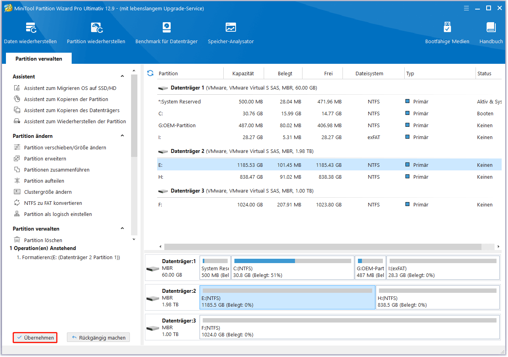Select G:OEM-Part block in disk map
The image size is (508, 357).
tap(370, 268)
